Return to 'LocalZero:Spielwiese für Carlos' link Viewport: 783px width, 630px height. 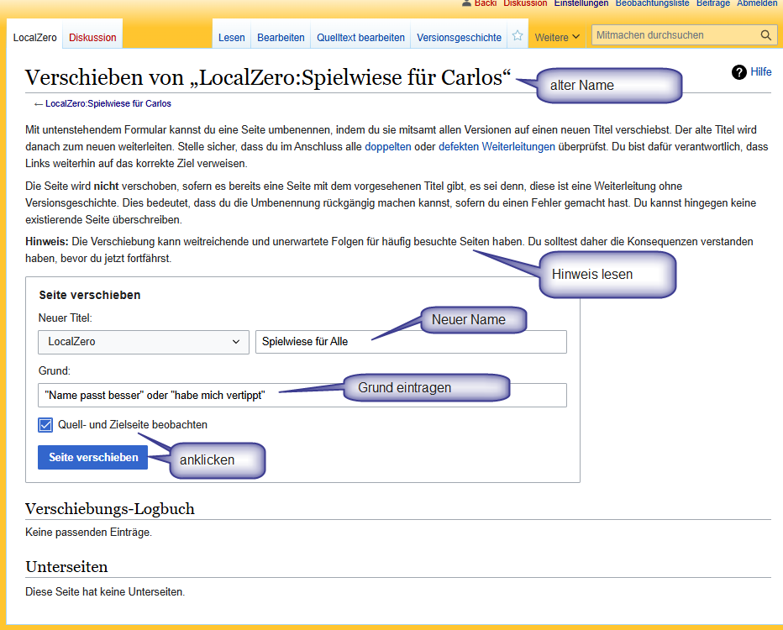pyautogui.click(x=108, y=104)
